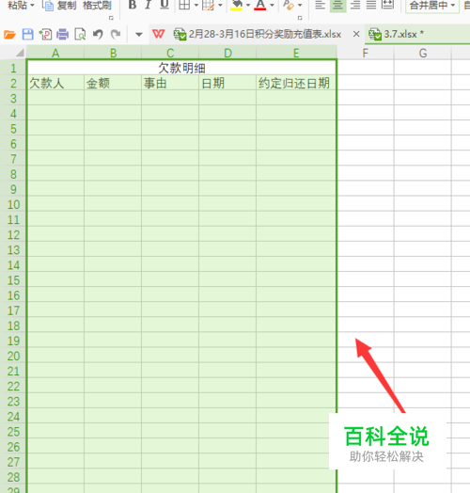Screen dimensions: 470x493
Task: Undo the last action
Action: [x=98, y=34]
